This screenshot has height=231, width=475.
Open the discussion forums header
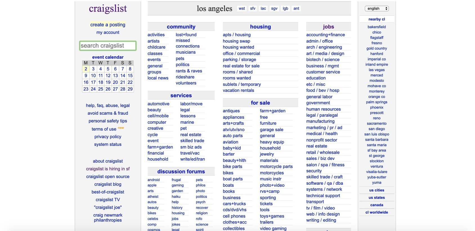pos(181,172)
